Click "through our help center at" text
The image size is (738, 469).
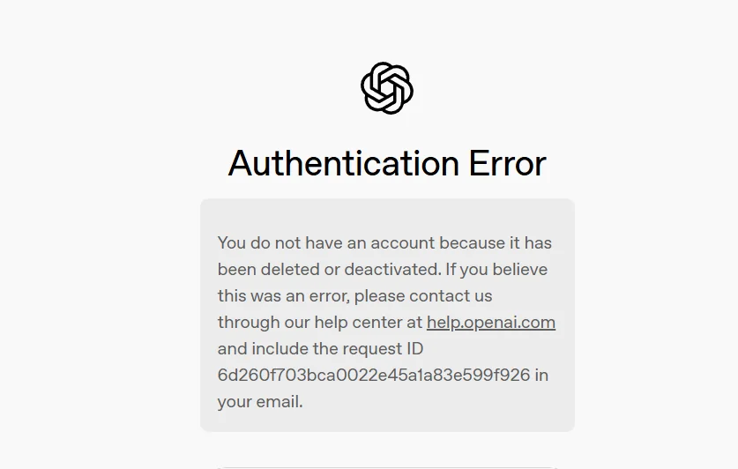[319, 322]
